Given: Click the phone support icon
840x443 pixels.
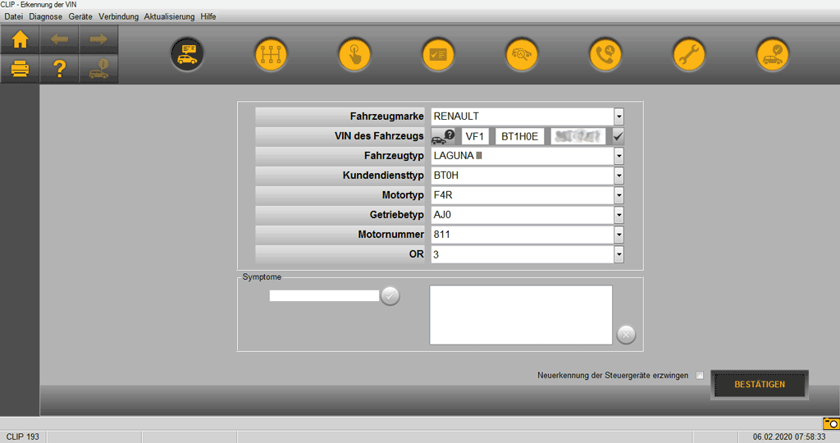Looking at the screenshot, I should [605, 54].
